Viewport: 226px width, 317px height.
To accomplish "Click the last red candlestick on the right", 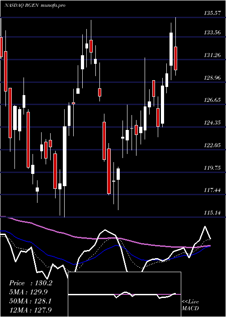I will pyautogui.click(x=175, y=58).
